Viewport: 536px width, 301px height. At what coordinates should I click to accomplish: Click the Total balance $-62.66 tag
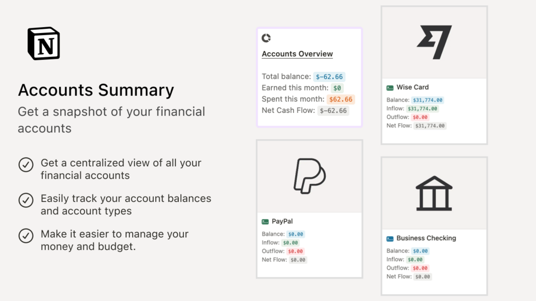tap(329, 77)
